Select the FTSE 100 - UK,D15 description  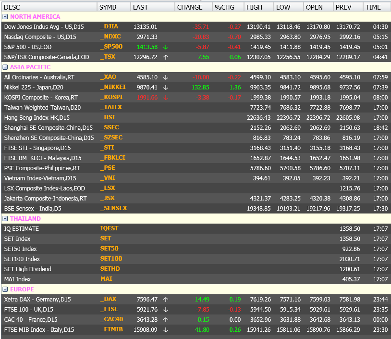point(29,310)
